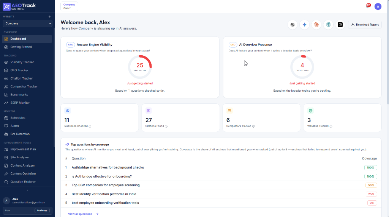The image size is (389, 217).
Task: Click the Schedules calendar icon
Action: [6, 118]
